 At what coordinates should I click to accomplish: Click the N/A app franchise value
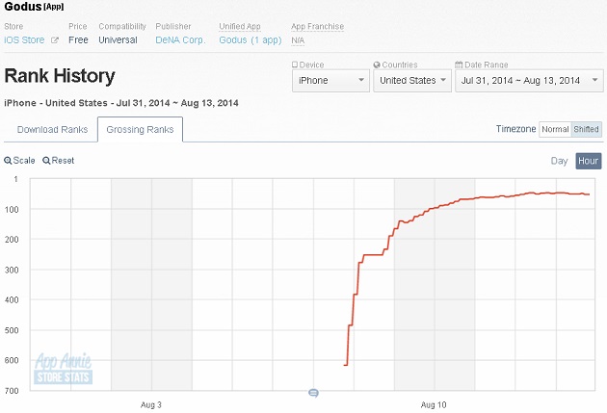(x=298, y=40)
